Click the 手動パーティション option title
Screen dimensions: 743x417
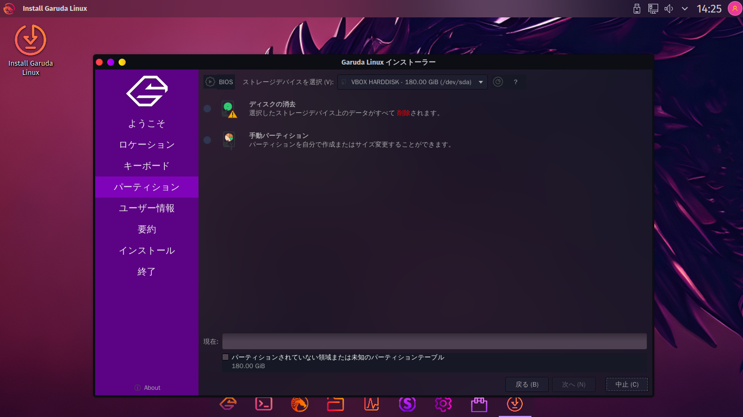[x=279, y=135]
